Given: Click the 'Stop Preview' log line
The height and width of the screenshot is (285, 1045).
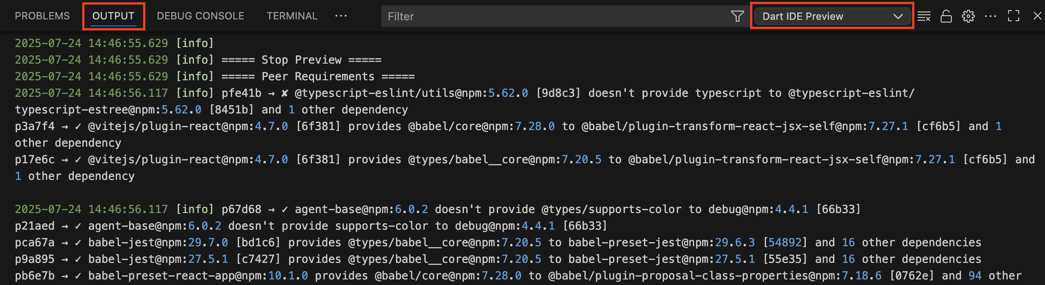Looking at the screenshot, I should (301, 60).
